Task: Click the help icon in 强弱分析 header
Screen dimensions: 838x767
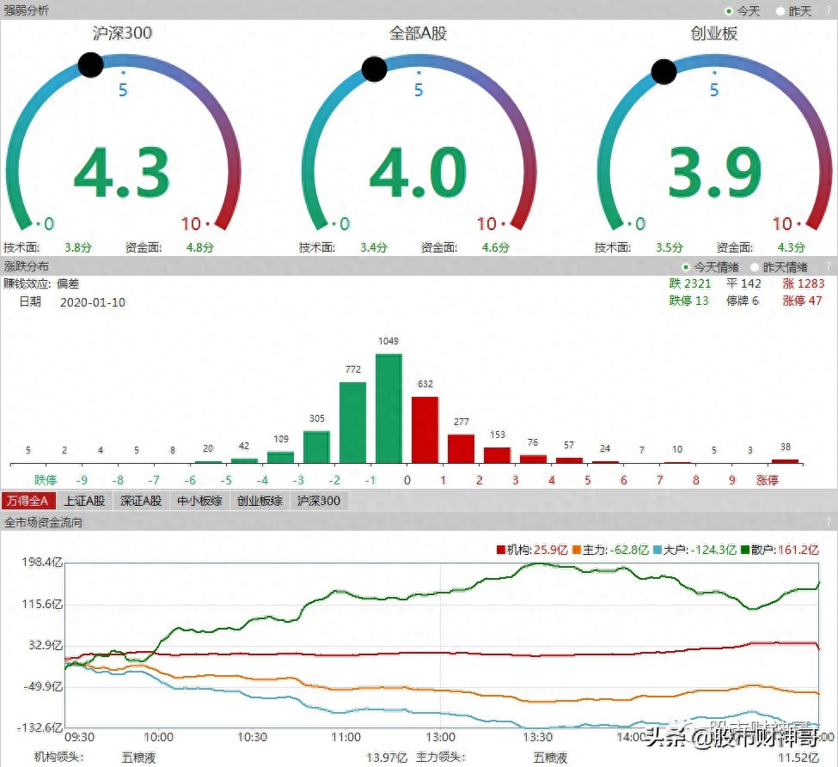Action: [x=829, y=10]
